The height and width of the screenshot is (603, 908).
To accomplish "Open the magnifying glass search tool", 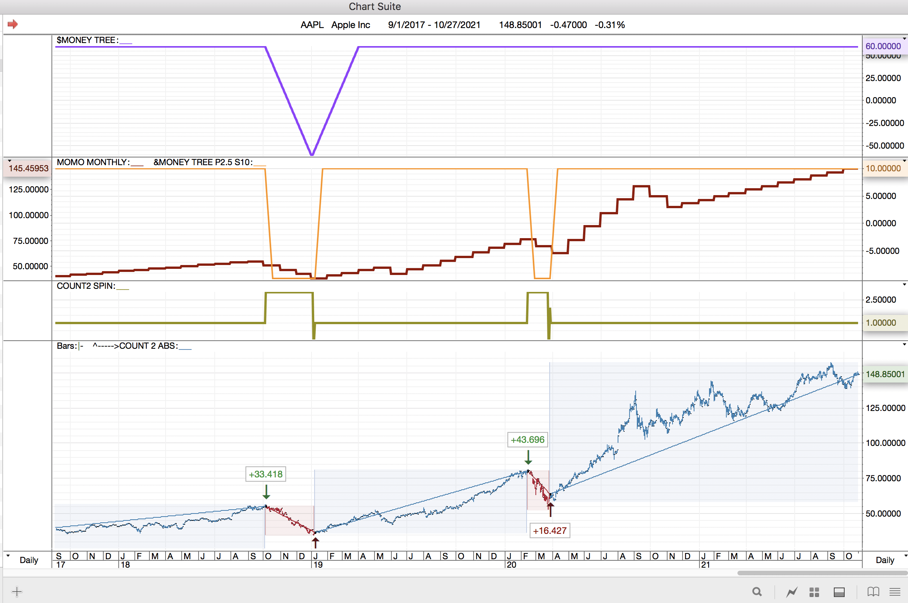I will coord(757,591).
